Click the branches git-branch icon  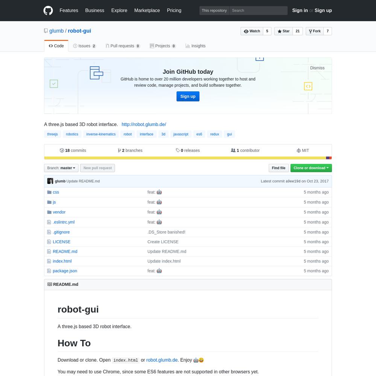click(119, 150)
